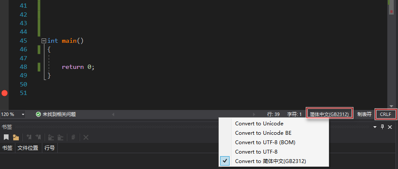Click the 制表符 tab indicator
The height and width of the screenshot is (169, 398).
tap(364, 114)
